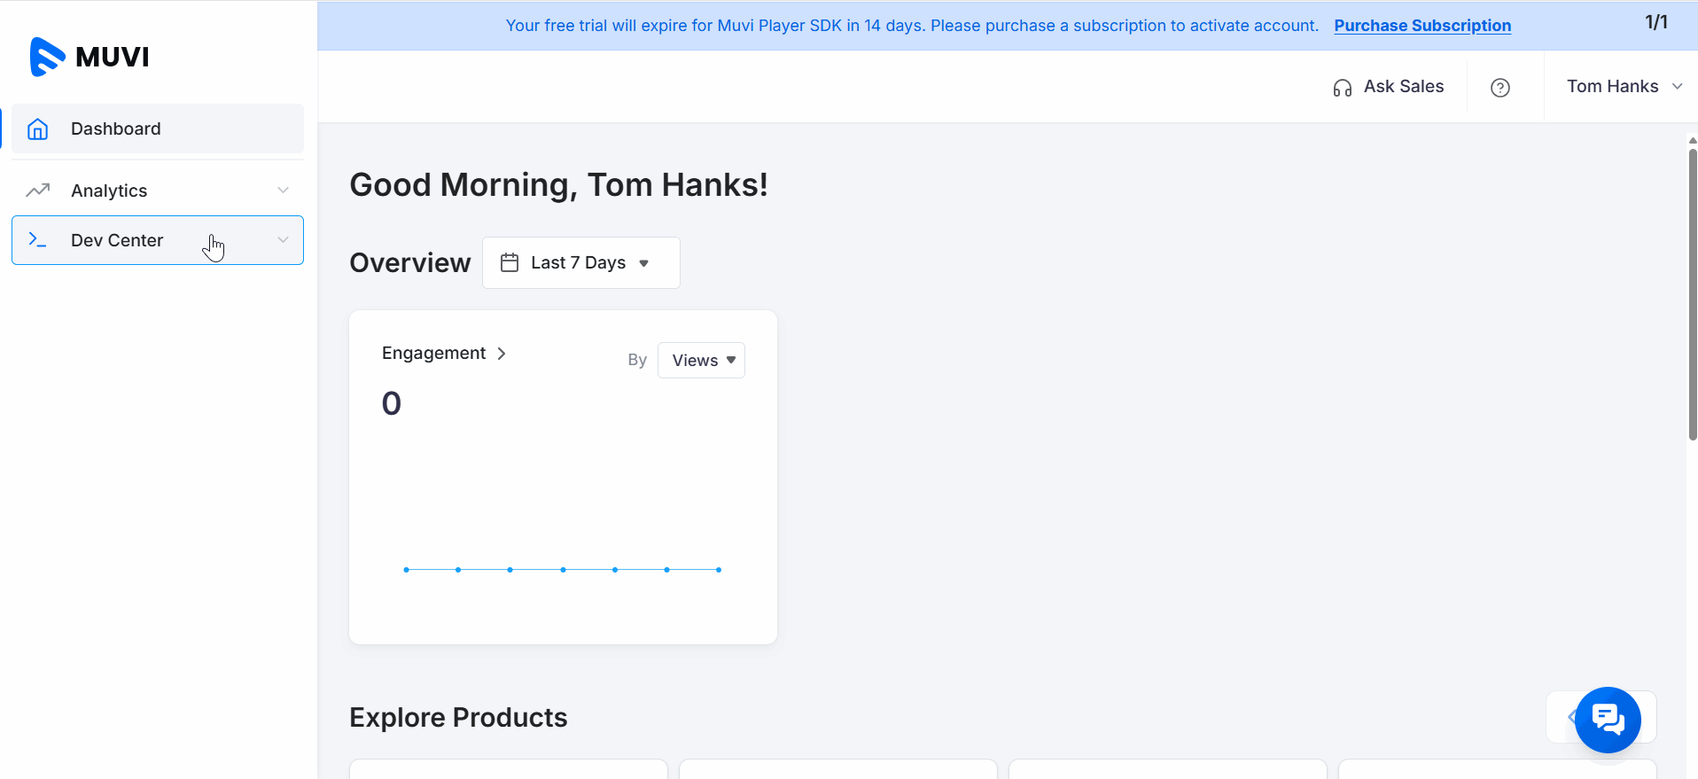Open the Views dropdown
This screenshot has width=1698, height=779.
[701, 361]
